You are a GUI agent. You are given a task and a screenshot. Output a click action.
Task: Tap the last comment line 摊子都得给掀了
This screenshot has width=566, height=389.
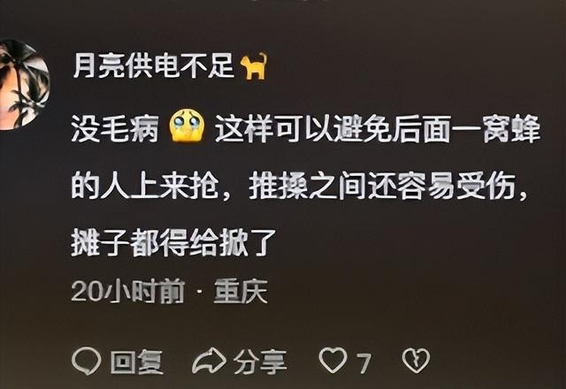[173, 243]
